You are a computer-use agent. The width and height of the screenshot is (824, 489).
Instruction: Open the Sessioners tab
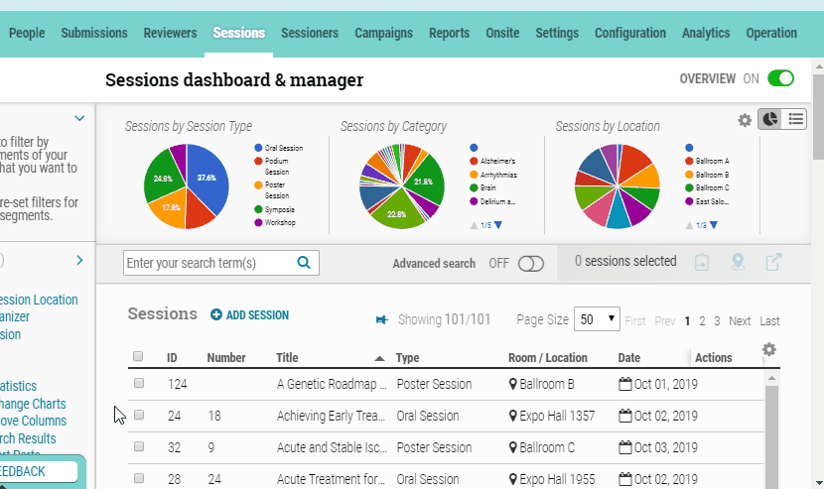(x=310, y=33)
